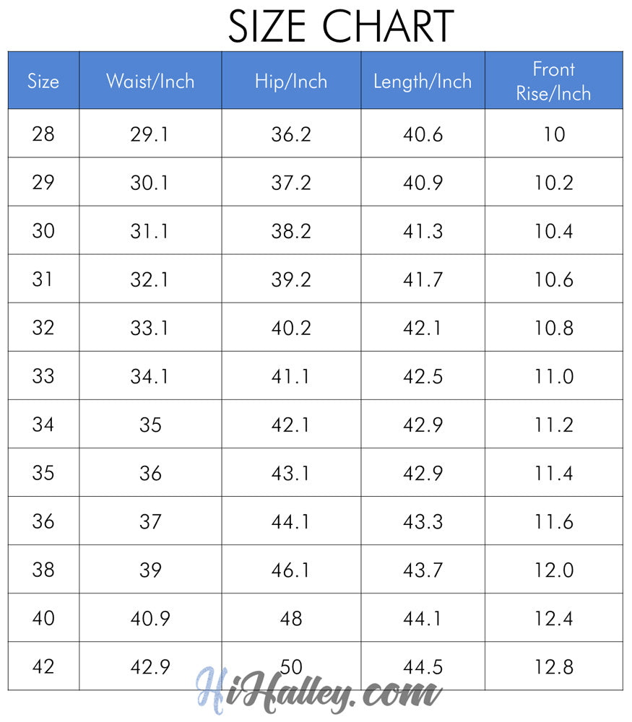Click the SIZE CHART title

pyautogui.click(x=341, y=26)
